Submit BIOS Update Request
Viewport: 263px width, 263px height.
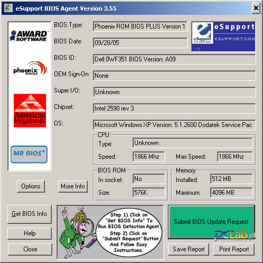211,222
